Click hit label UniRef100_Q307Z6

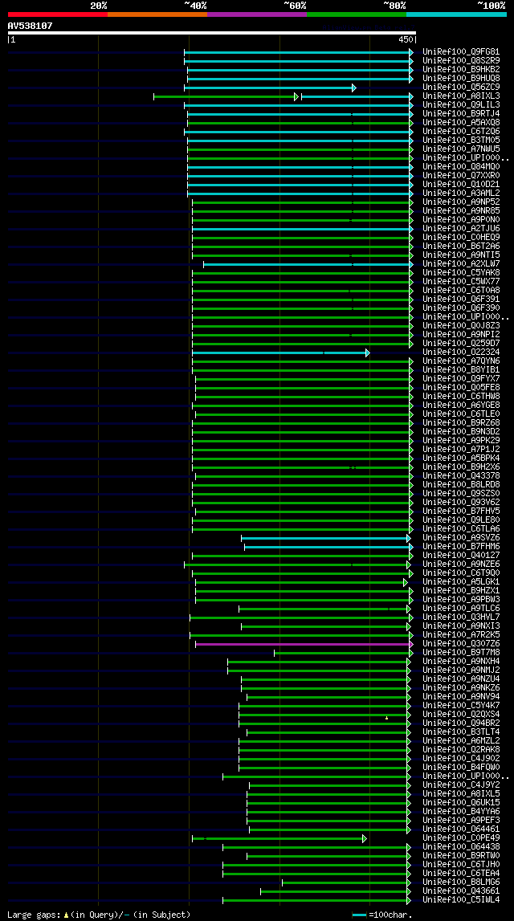tap(461, 644)
